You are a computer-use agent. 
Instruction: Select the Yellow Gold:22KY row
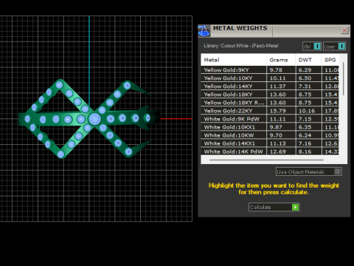[x=270, y=111]
